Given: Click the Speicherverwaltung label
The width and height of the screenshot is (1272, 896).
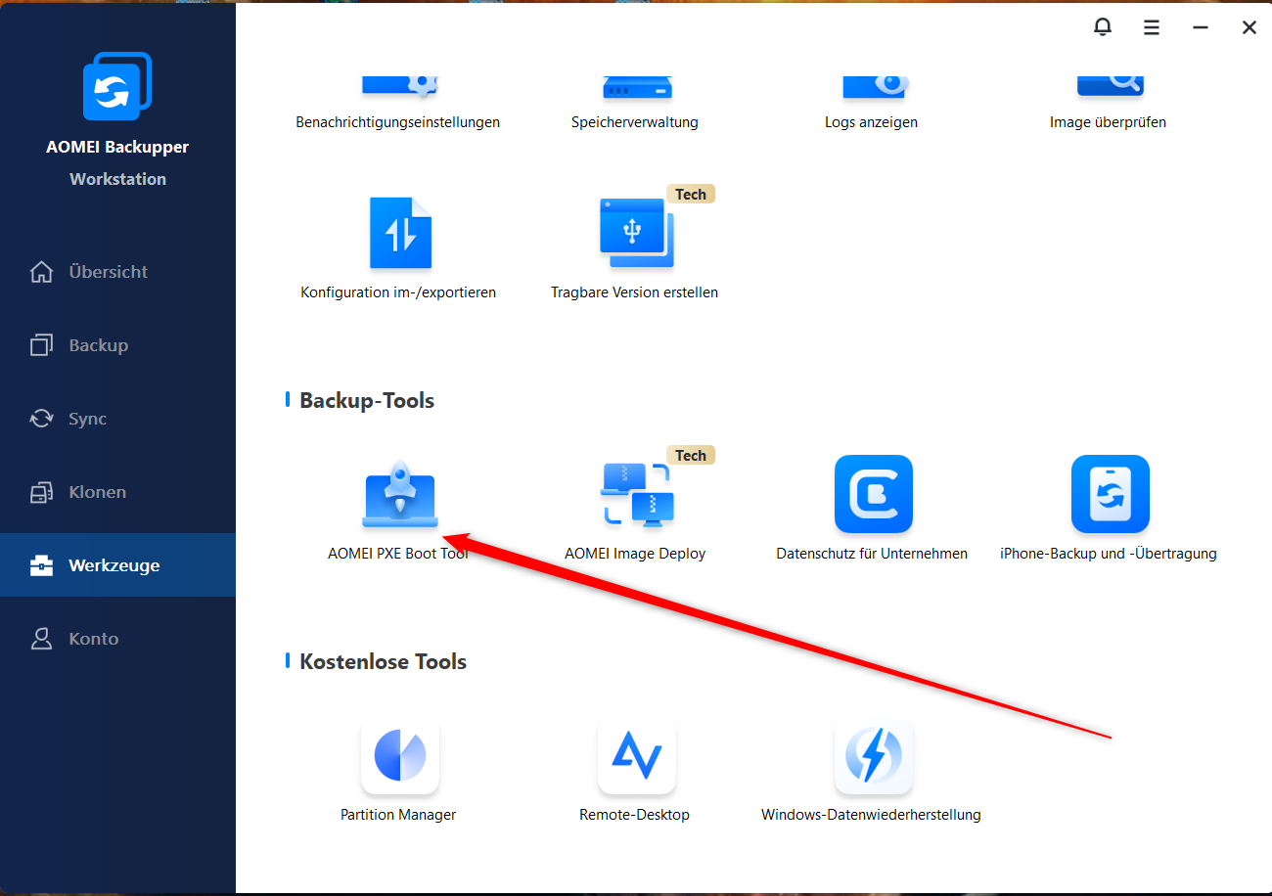Looking at the screenshot, I should (635, 122).
